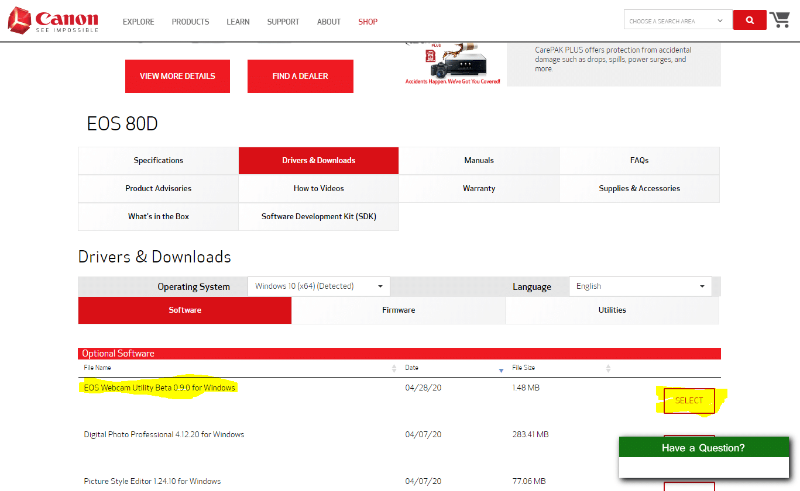Click the 04/28/20 date entry
The width and height of the screenshot is (800, 491).
coord(423,388)
